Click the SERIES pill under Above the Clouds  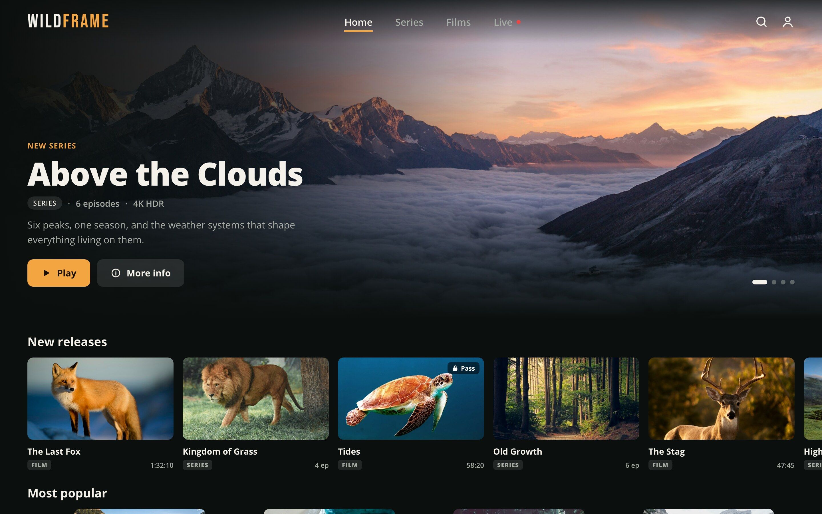(45, 203)
